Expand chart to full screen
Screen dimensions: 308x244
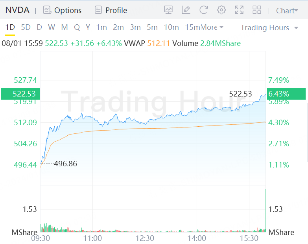click(239, 10)
